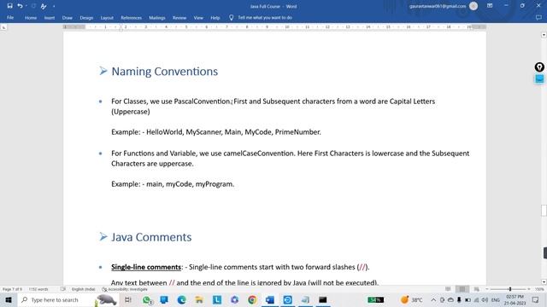This screenshot has width=547, height=307.
Task: Open the Comments pane icon
Action: click(538, 17)
